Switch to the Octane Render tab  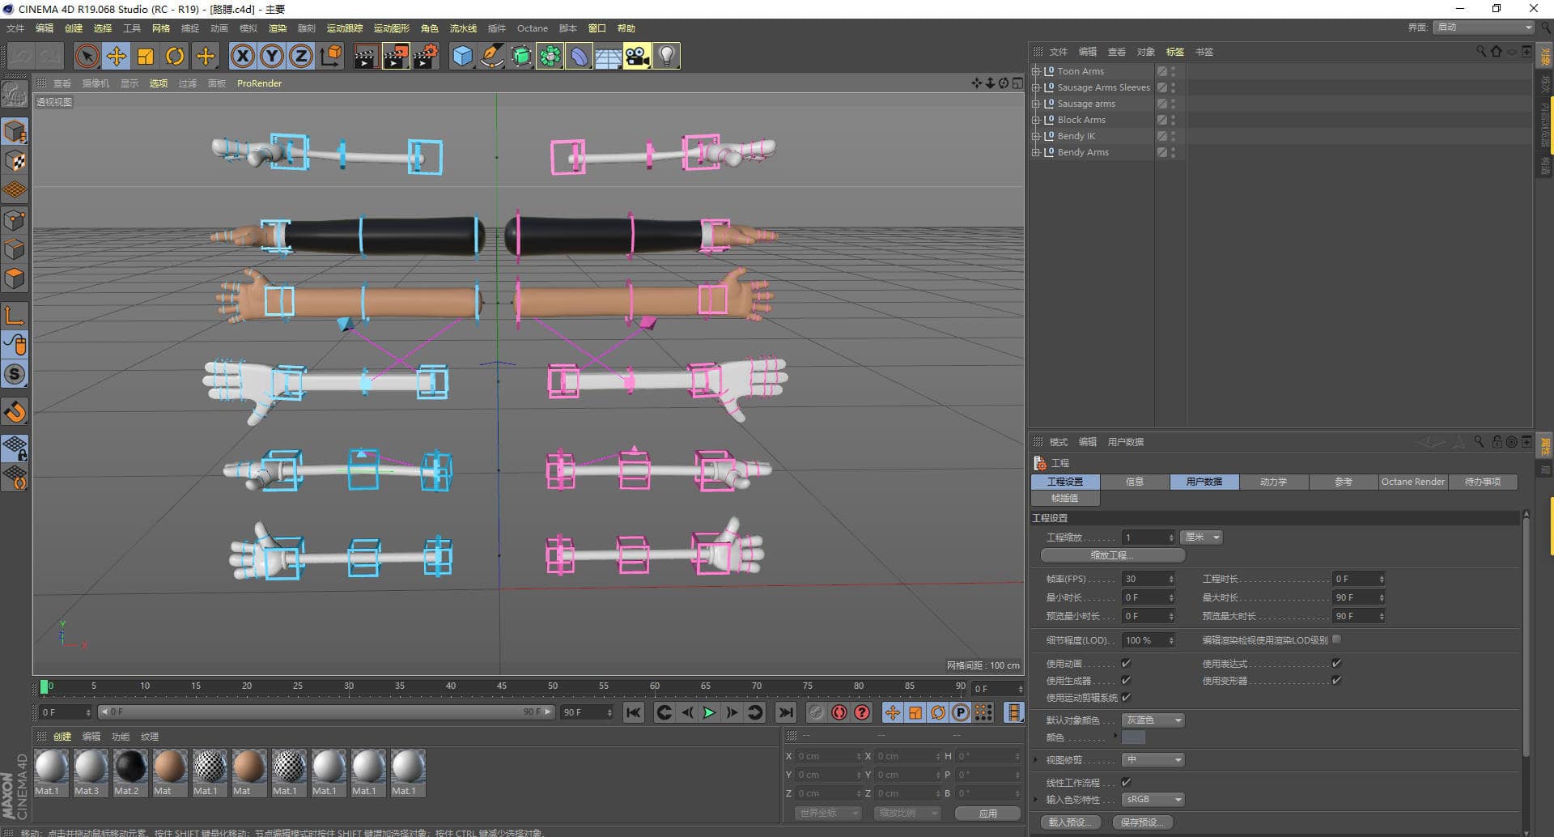[1412, 482]
